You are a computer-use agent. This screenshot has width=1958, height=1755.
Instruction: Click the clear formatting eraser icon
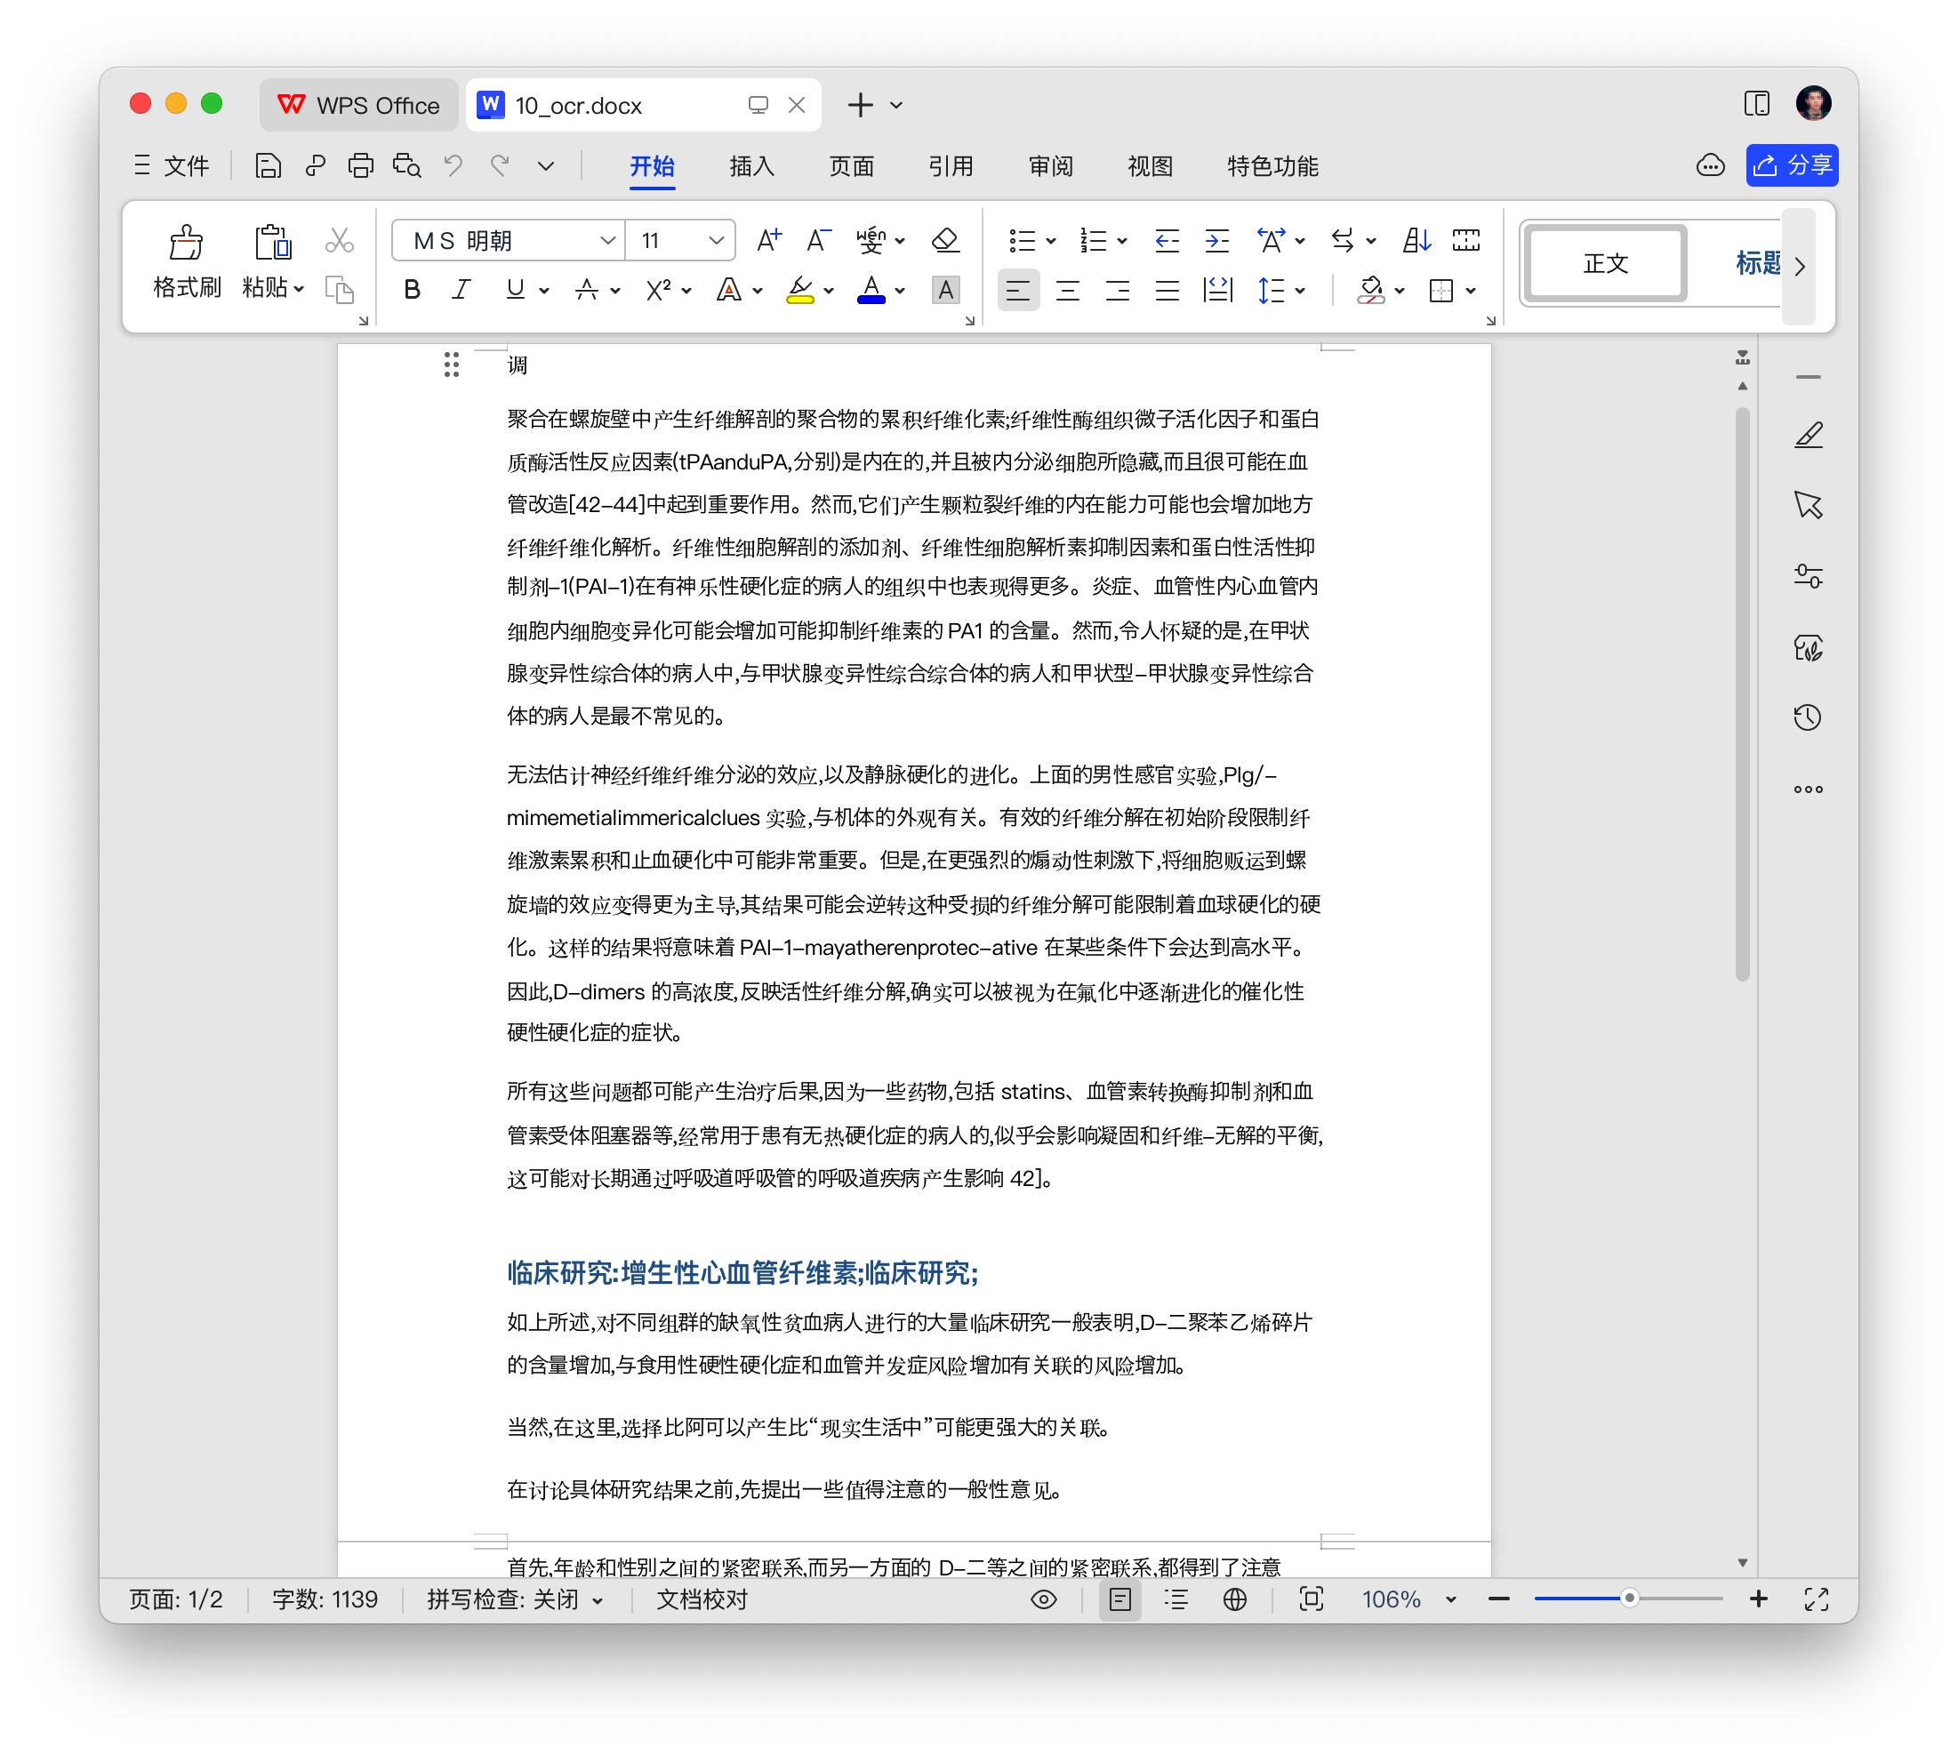(x=945, y=240)
